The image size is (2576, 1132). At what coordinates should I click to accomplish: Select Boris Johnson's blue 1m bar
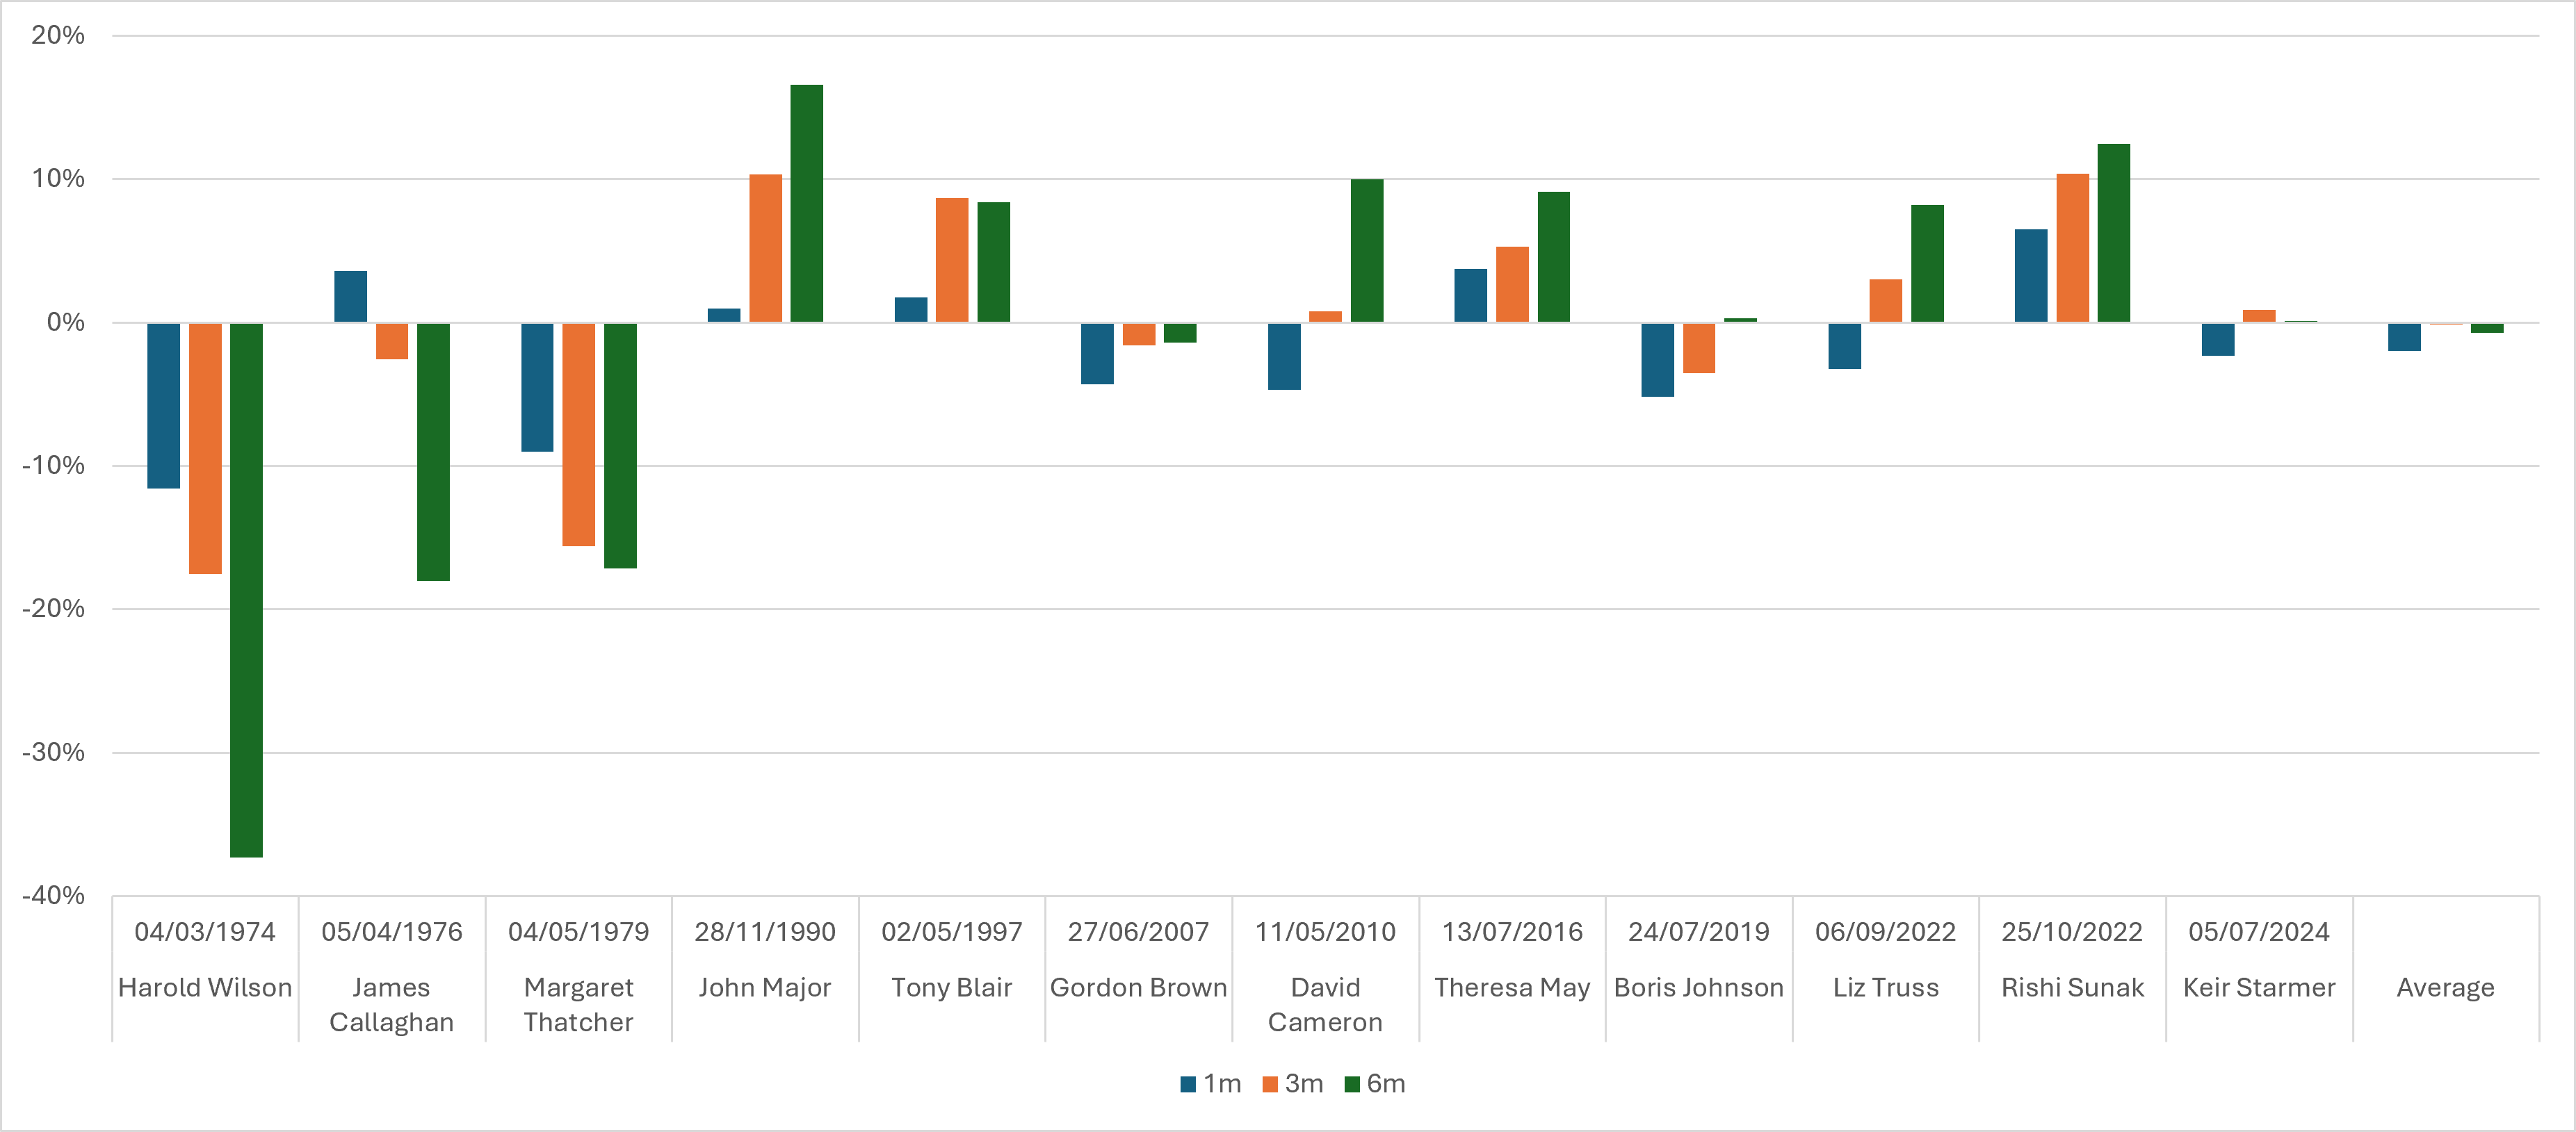click(1658, 360)
